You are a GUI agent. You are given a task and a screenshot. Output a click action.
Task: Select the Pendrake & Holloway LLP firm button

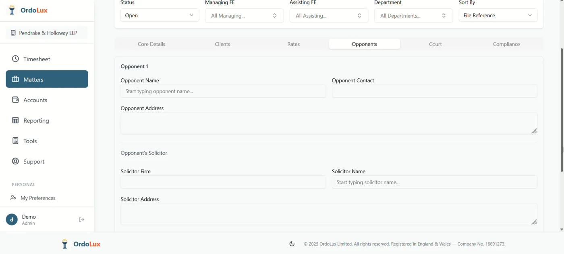(x=47, y=33)
